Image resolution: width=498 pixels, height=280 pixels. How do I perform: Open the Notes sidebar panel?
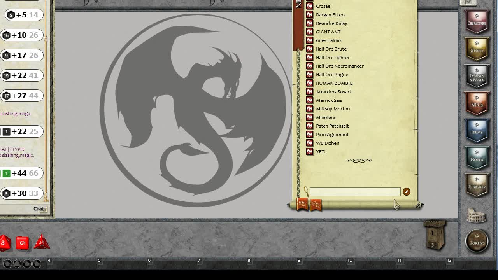(x=477, y=157)
